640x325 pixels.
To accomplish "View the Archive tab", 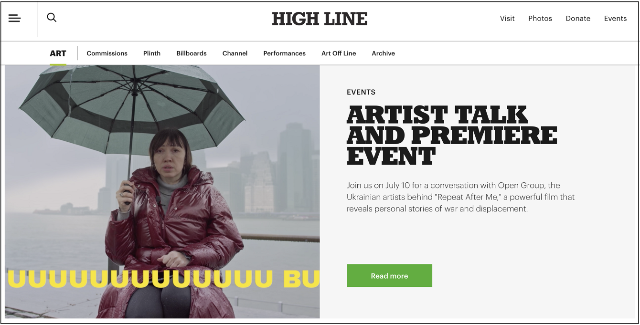I will coord(384,53).
